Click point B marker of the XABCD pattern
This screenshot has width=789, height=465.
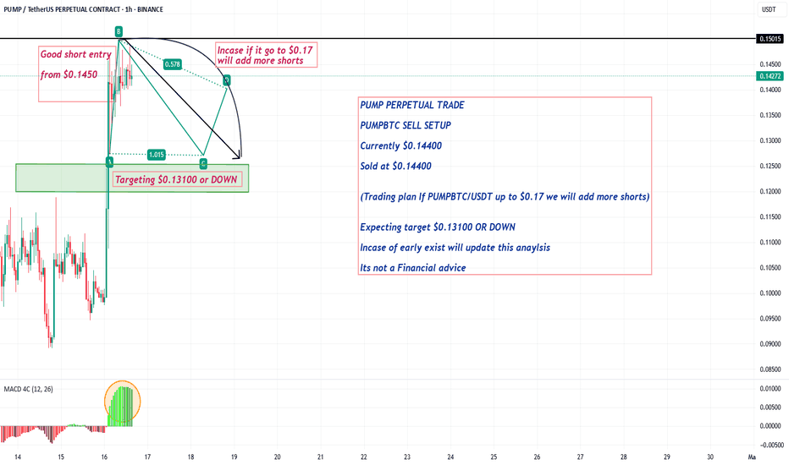tap(119, 31)
